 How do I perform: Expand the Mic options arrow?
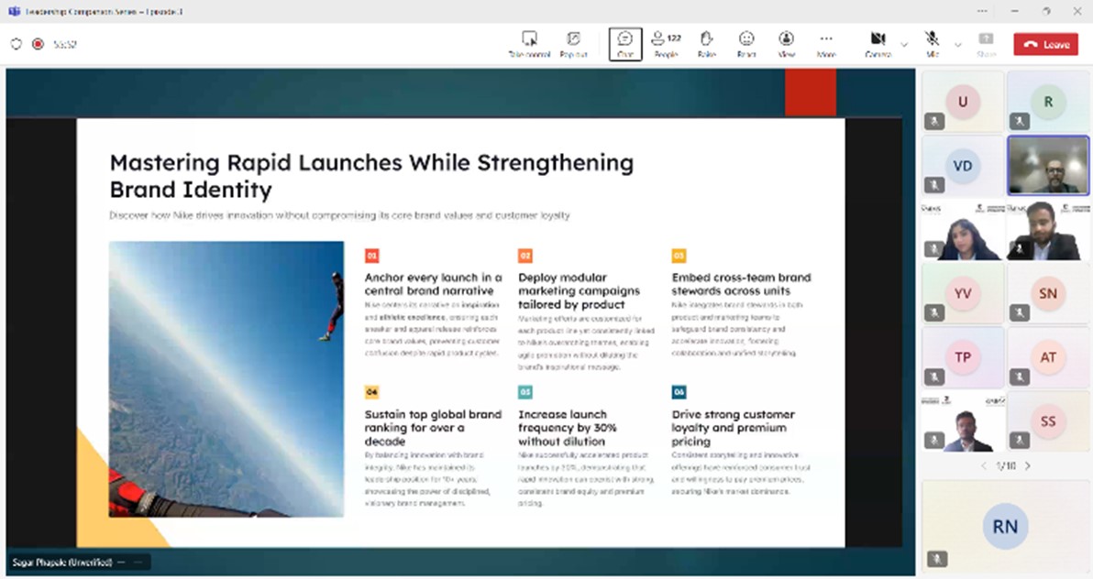[x=958, y=45]
